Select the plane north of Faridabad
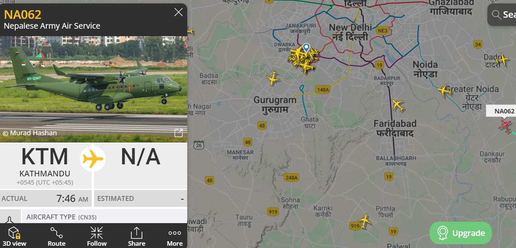 [398, 105]
